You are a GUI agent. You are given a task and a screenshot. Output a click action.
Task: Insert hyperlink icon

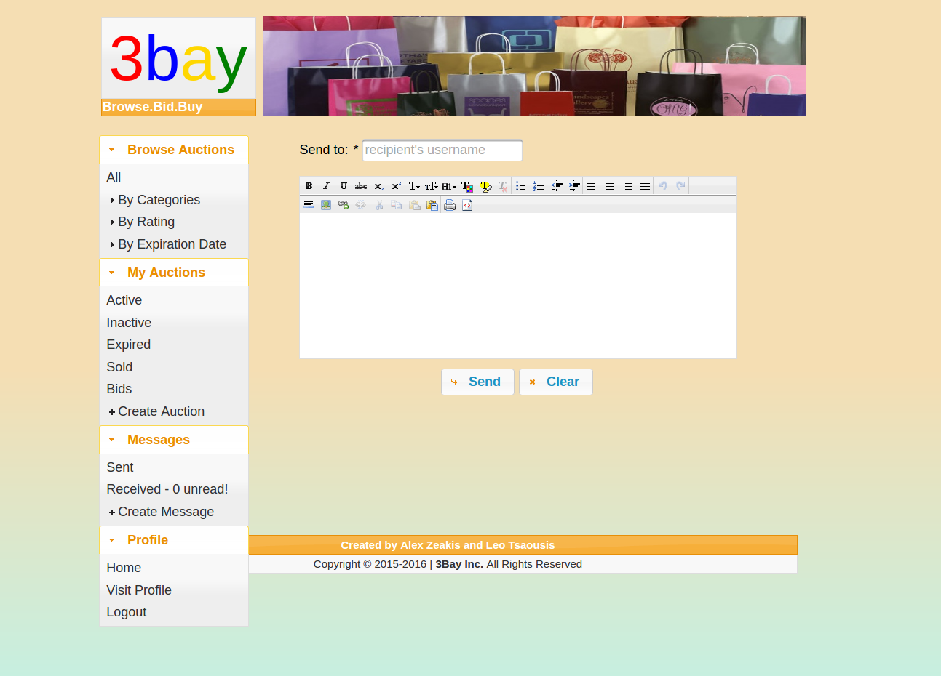tap(344, 205)
